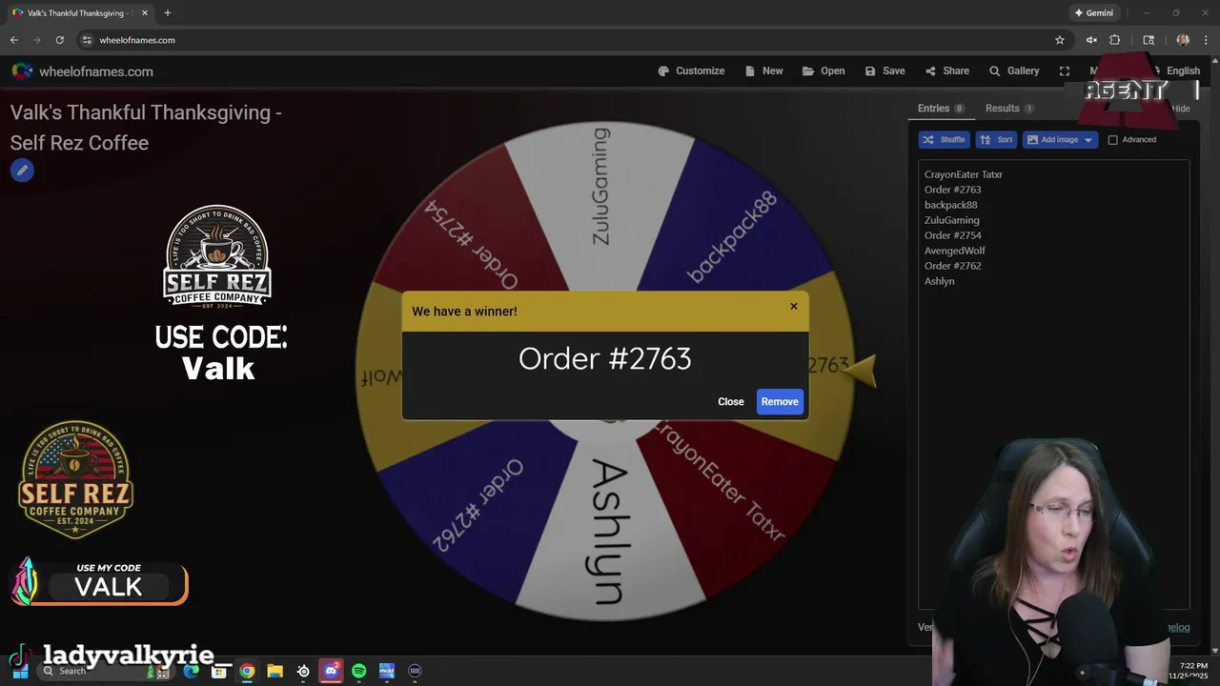Click entry 'ZuluGaming' in the list
The width and height of the screenshot is (1220, 686).
point(951,220)
